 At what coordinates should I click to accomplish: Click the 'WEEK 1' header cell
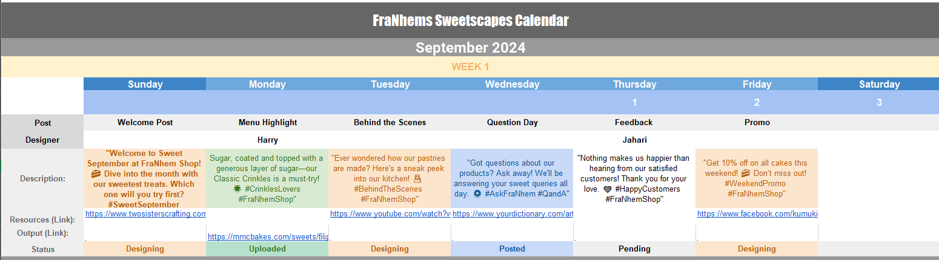(469, 67)
